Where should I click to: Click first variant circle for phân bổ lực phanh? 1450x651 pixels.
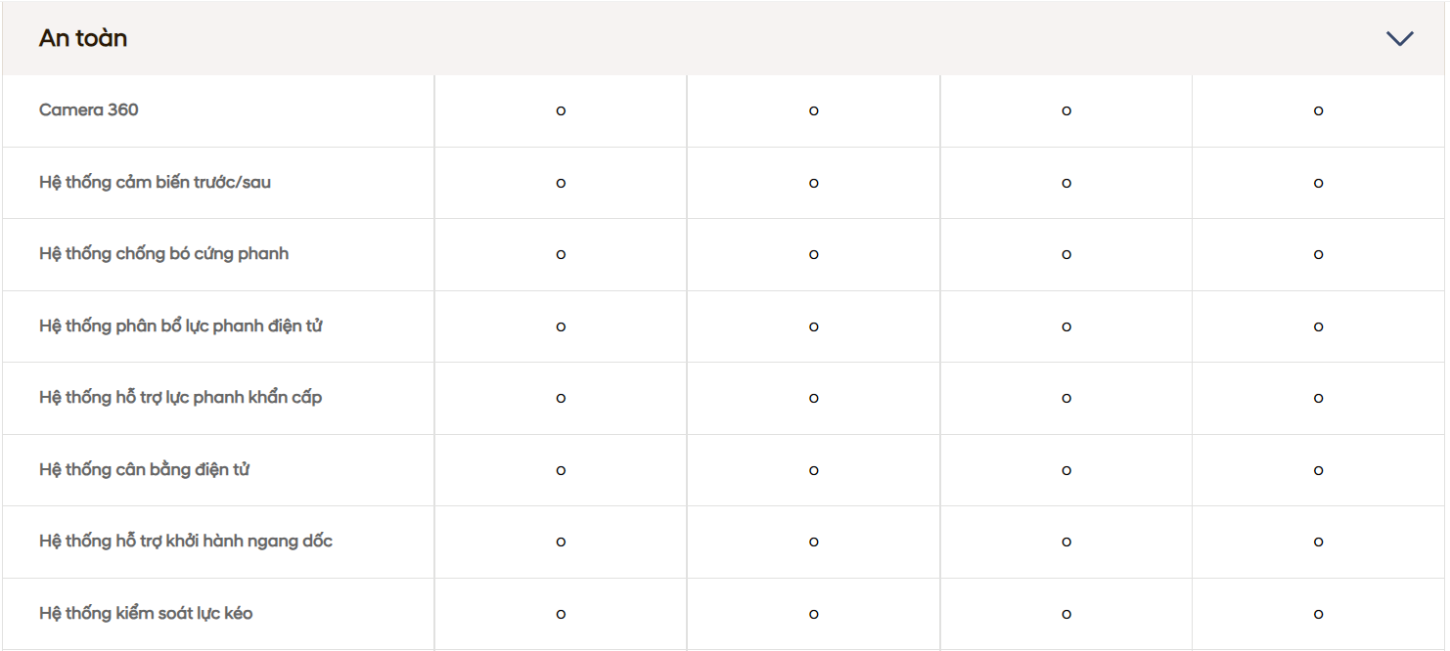point(561,326)
